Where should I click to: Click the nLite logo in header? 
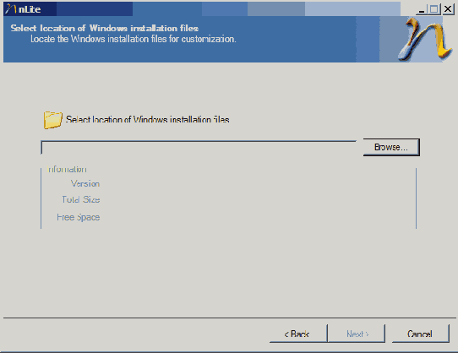point(425,39)
